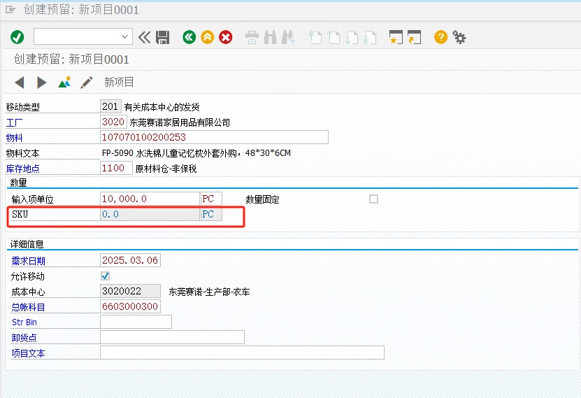Click the 物料 field label link
This screenshot has height=398, width=581.
point(14,138)
